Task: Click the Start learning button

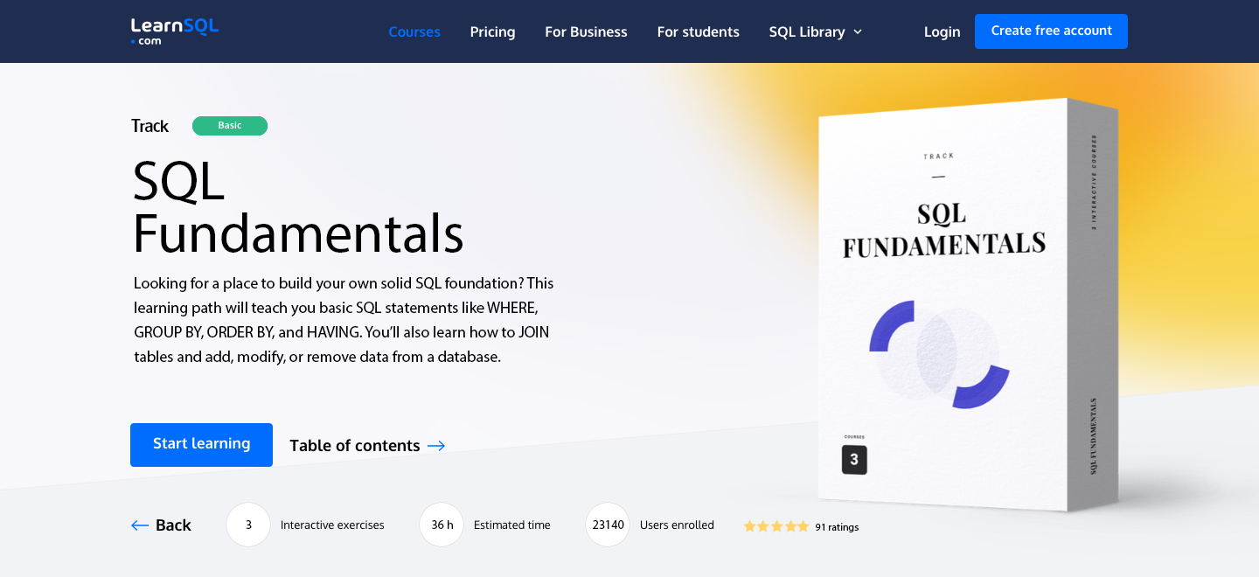Action: coord(201,445)
